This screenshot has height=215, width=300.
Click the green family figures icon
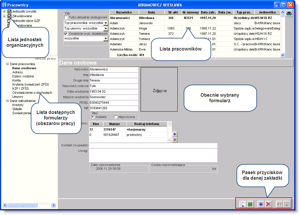coord(250,204)
